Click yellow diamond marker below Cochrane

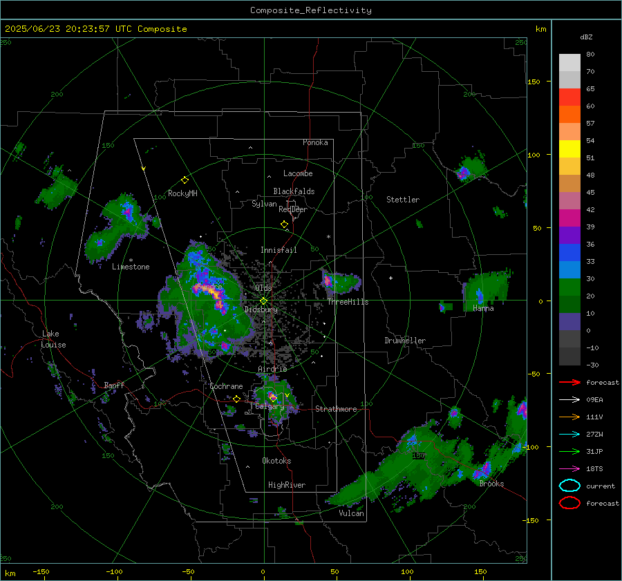tap(236, 399)
